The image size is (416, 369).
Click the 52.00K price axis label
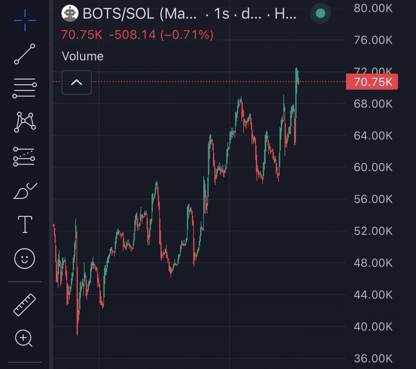(x=373, y=231)
